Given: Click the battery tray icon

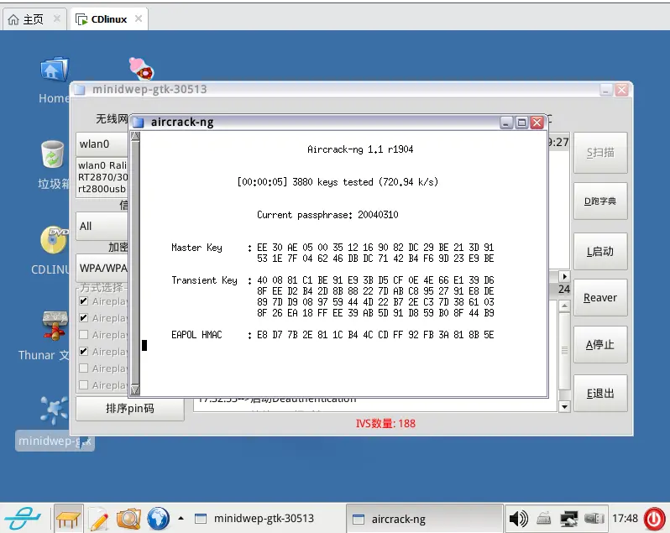Looking at the screenshot, I should (x=594, y=519).
